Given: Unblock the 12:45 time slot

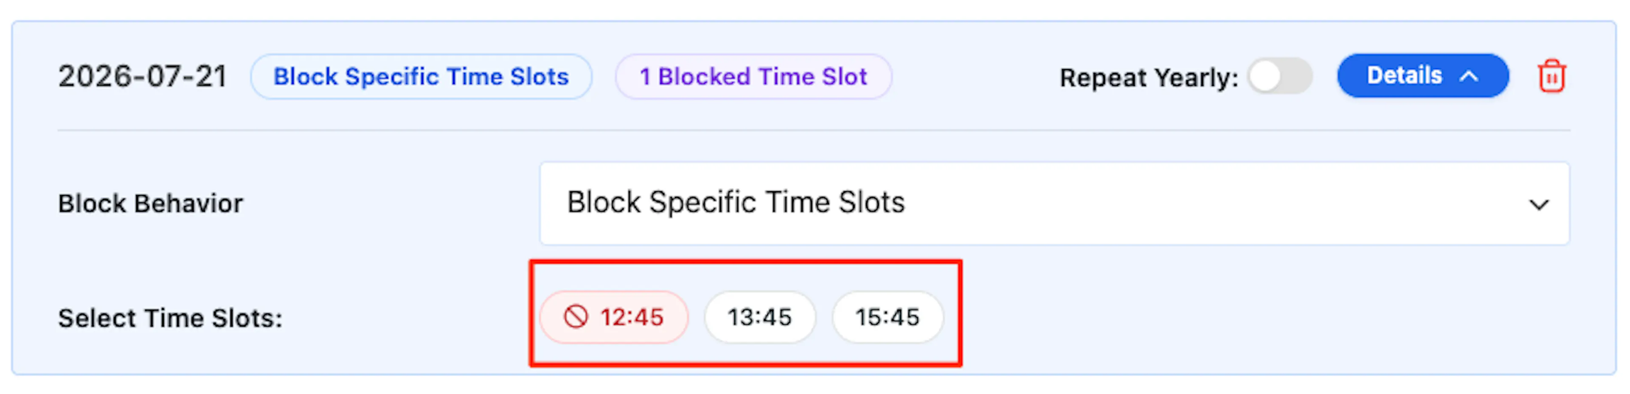Looking at the screenshot, I should tap(614, 317).
